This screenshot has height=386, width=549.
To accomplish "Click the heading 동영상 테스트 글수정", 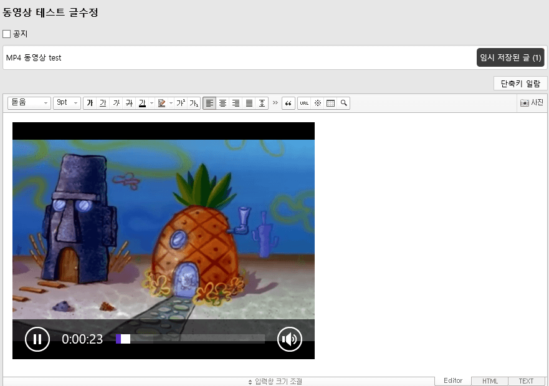I will click(x=50, y=12).
